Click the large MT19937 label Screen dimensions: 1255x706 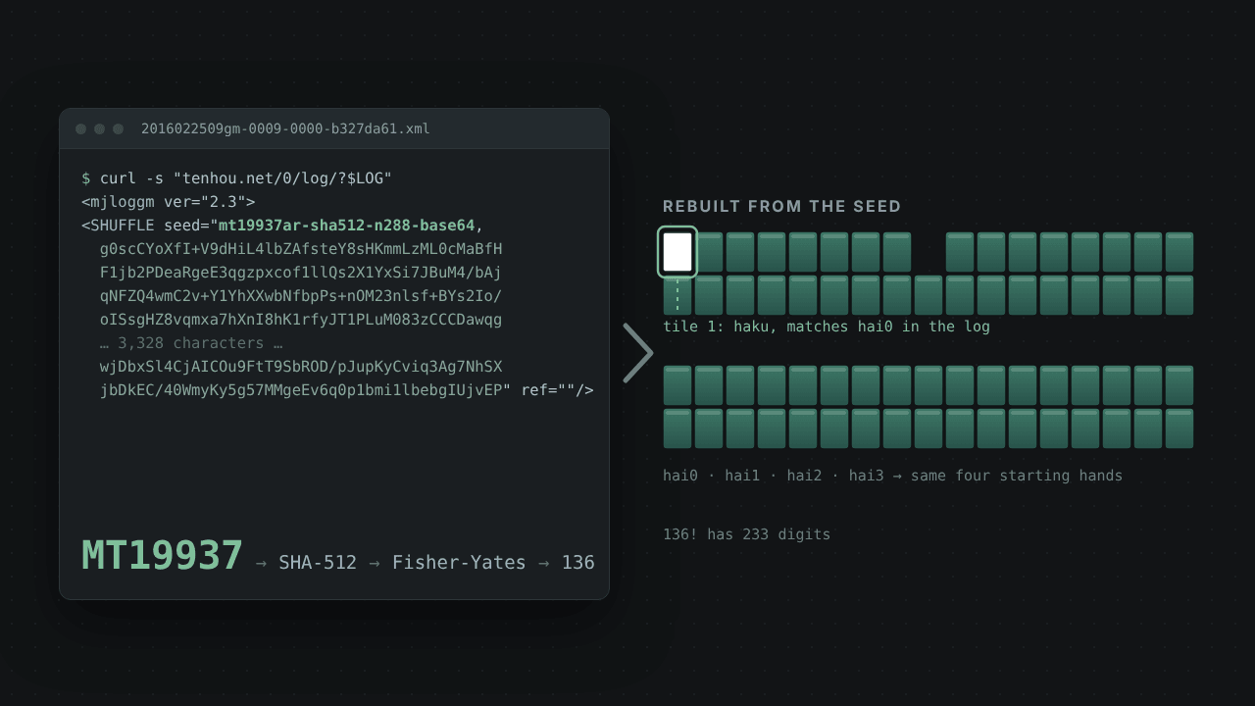point(162,556)
